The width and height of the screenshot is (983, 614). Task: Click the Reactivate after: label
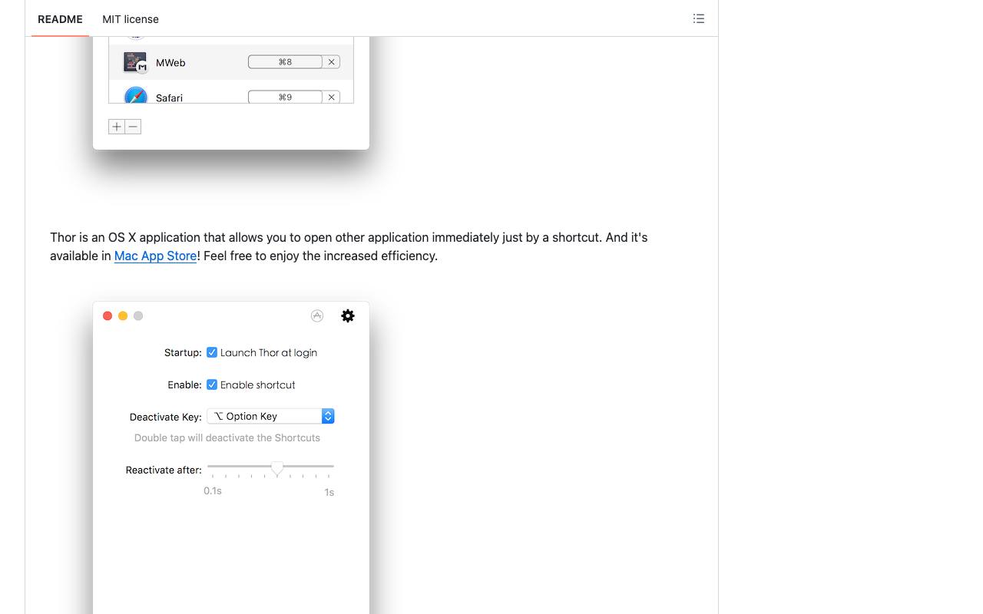point(164,470)
